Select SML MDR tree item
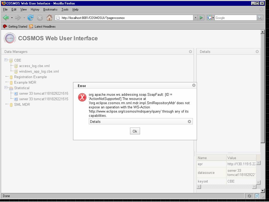 click(22, 104)
